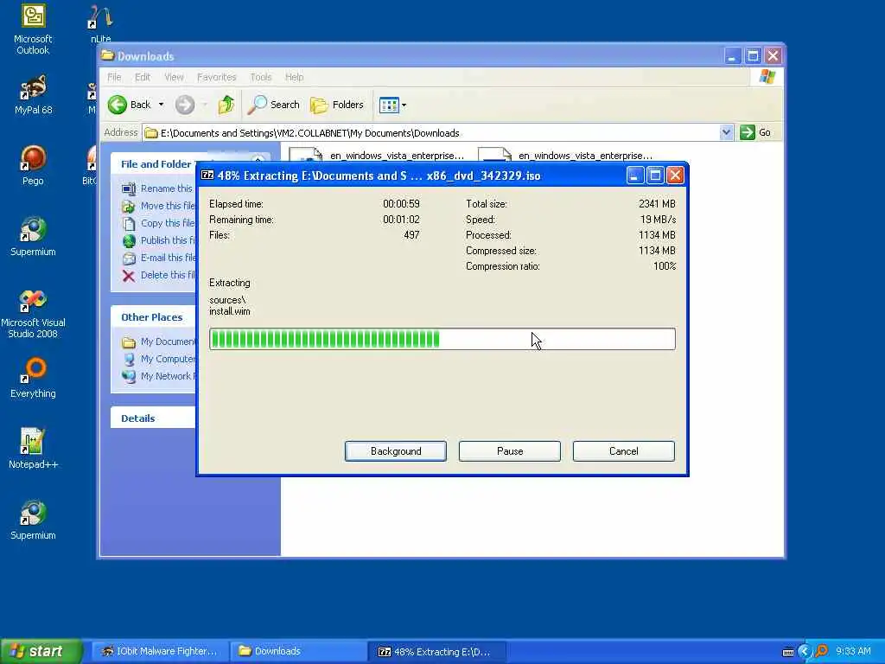This screenshot has height=664, width=885.
Task: Collapse the File and Folder Tasks panel
Action: click(258, 160)
